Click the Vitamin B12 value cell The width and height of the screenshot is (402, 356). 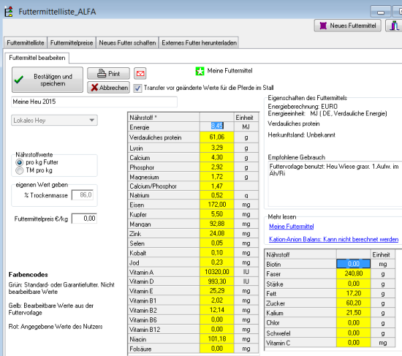click(217, 330)
